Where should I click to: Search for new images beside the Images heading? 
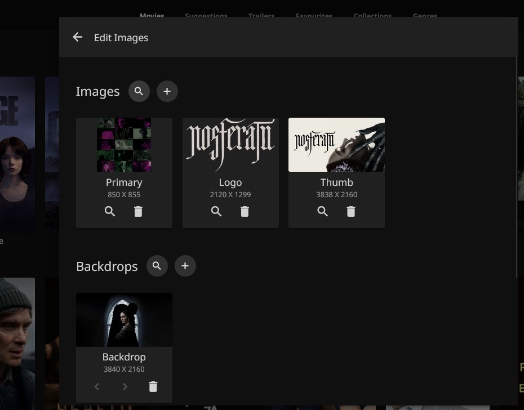(139, 91)
